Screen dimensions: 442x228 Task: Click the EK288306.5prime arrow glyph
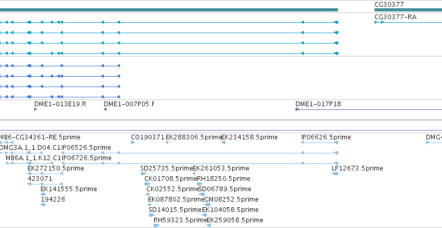pos(167,142)
